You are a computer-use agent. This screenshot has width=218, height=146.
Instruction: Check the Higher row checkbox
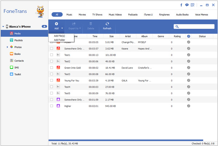coord(52,106)
